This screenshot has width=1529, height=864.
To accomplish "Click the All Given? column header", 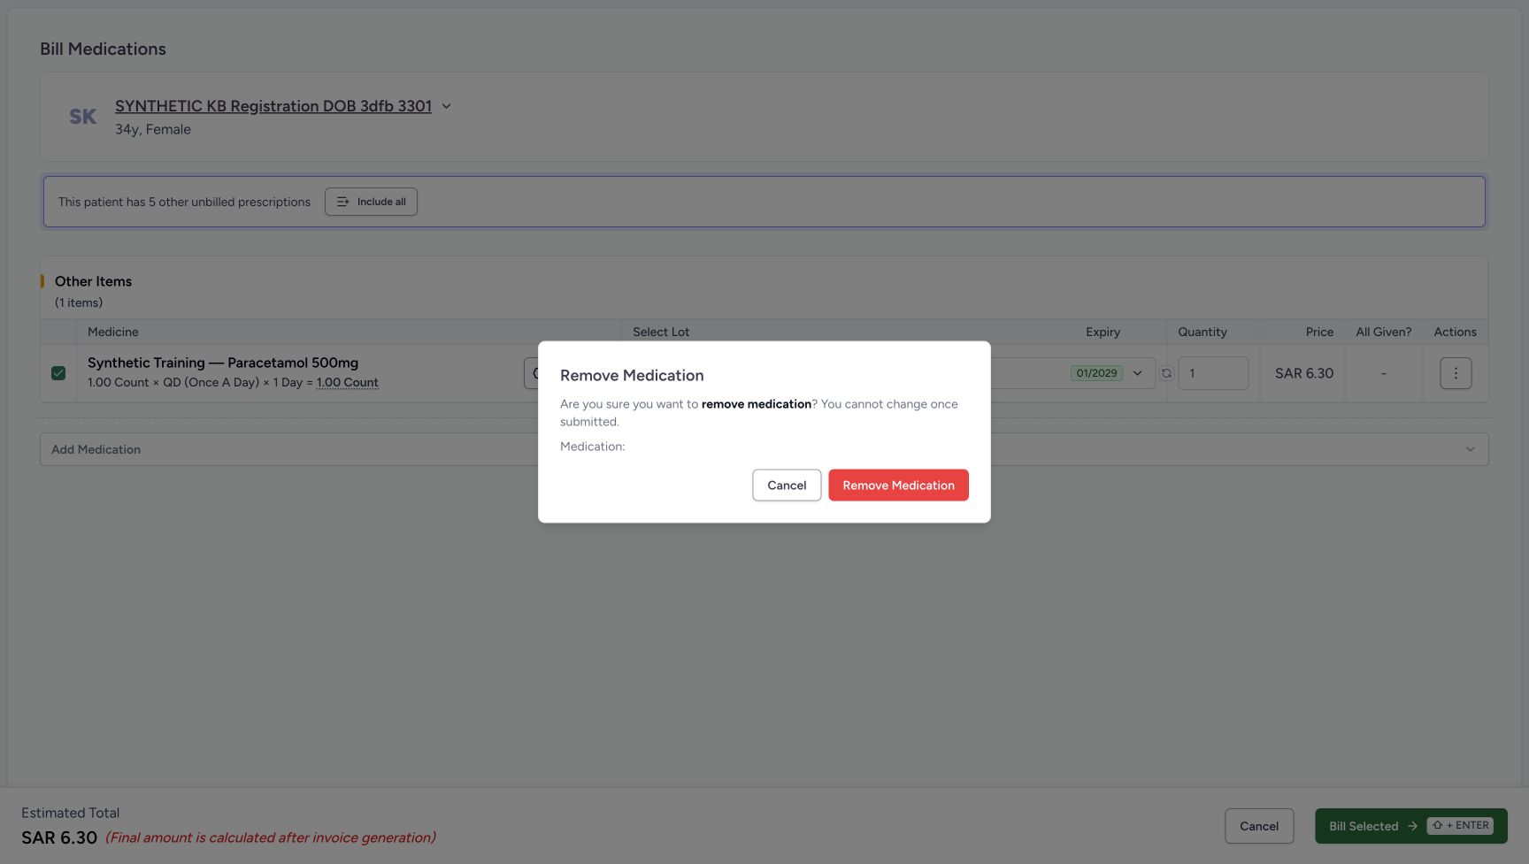I will coord(1383,332).
